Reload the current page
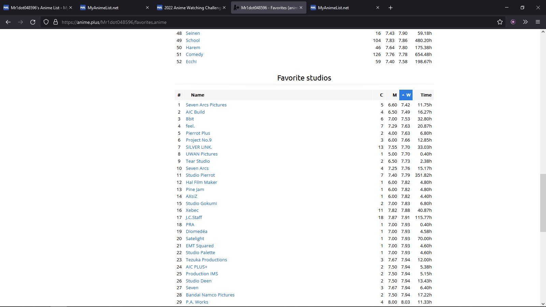Image resolution: width=546 pixels, height=307 pixels. (x=33, y=22)
